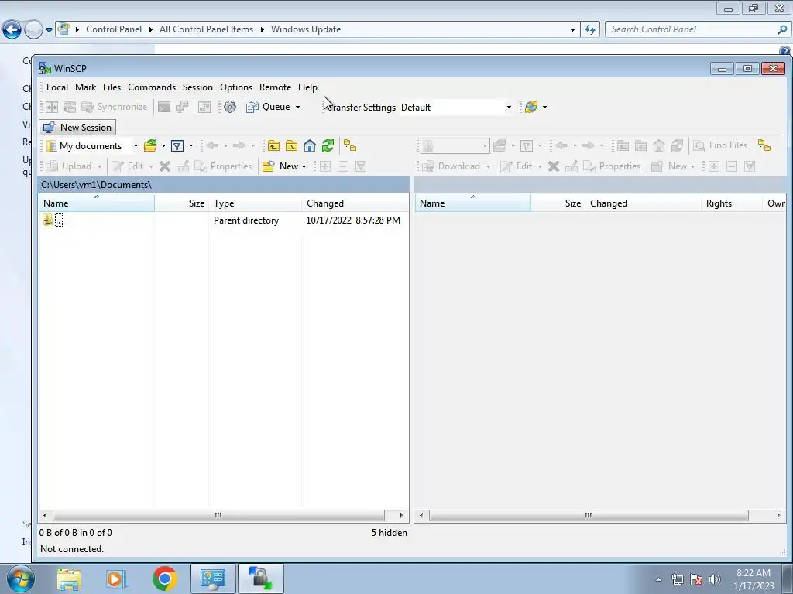Expand open directory dropdown arrow
Viewport: 793px width, 594px height.
163,146
